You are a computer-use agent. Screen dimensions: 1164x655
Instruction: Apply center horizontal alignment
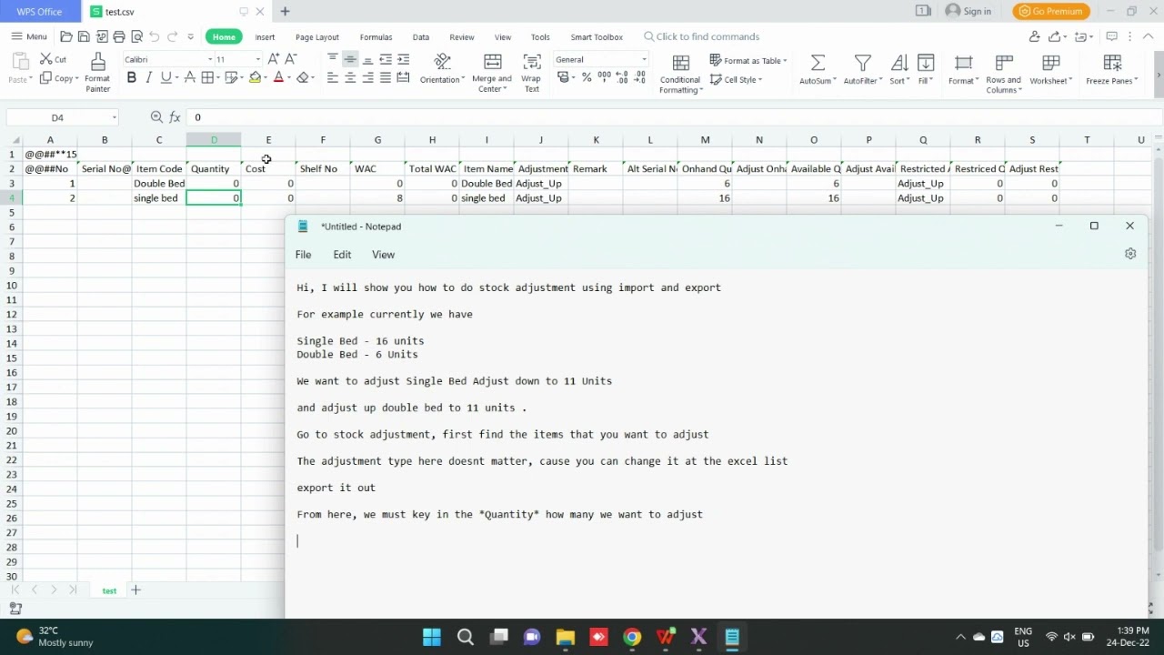coord(350,78)
